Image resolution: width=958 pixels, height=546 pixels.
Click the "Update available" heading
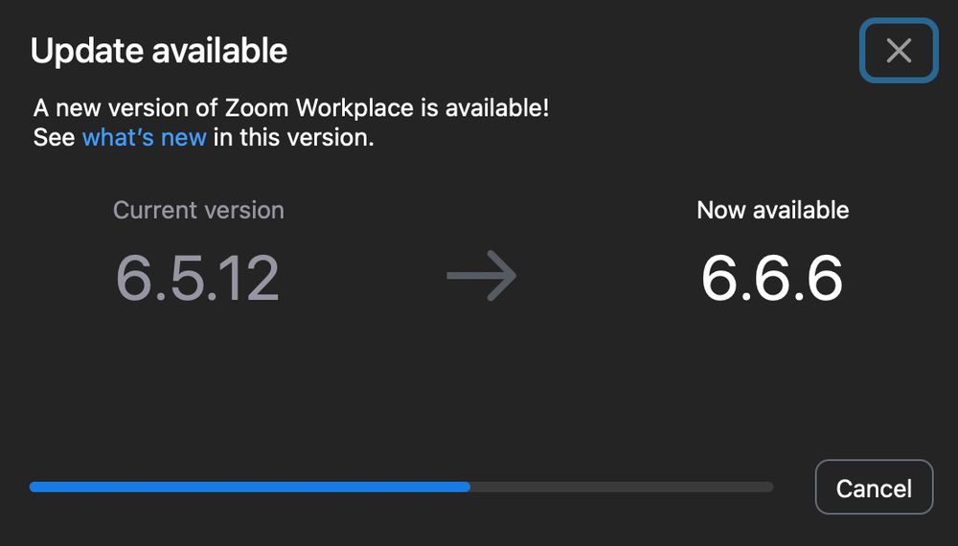(x=158, y=51)
